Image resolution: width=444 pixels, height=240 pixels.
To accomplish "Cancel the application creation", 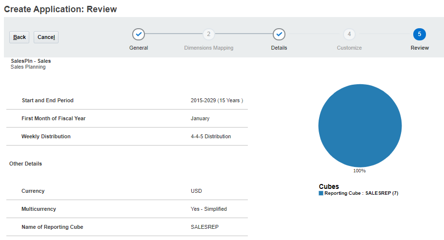I will [x=46, y=37].
